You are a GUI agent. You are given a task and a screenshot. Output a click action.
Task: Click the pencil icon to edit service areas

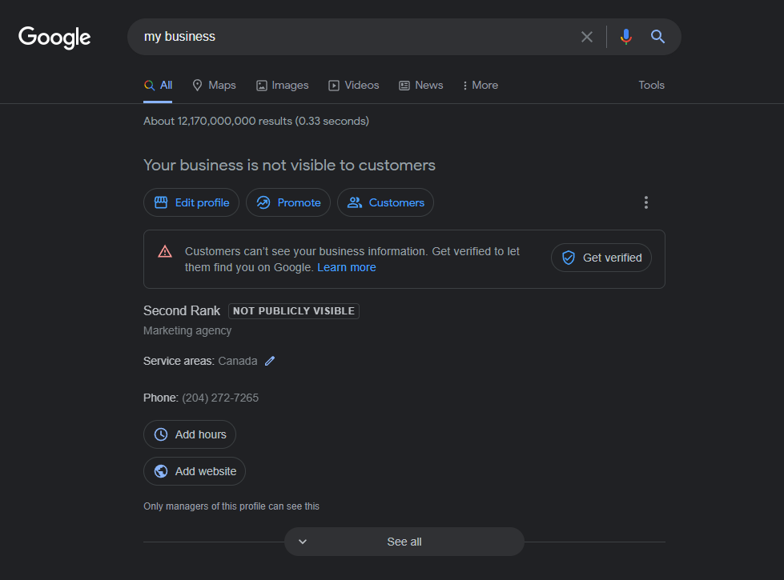coord(269,361)
